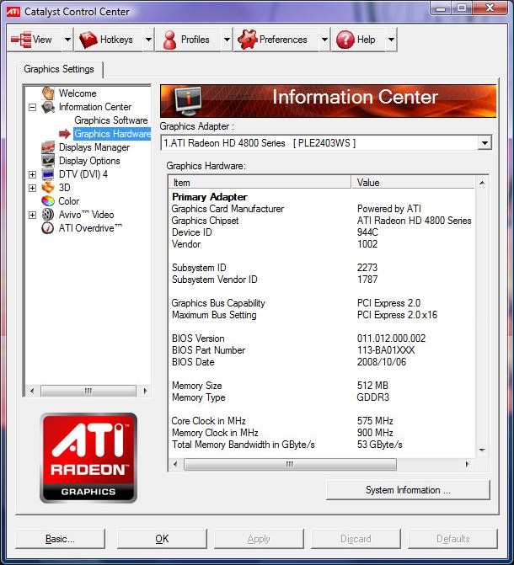This screenshot has height=565, width=514.
Task: Expand the 3D tree node
Action: [33, 188]
